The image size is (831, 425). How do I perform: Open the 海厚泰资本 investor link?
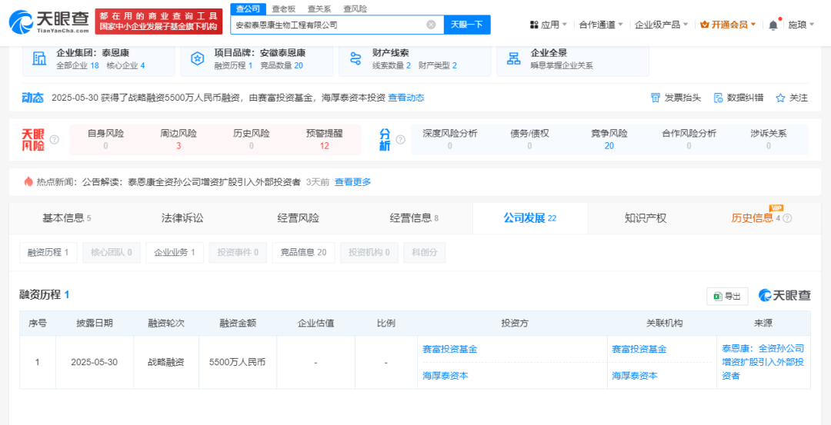tap(446, 375)
